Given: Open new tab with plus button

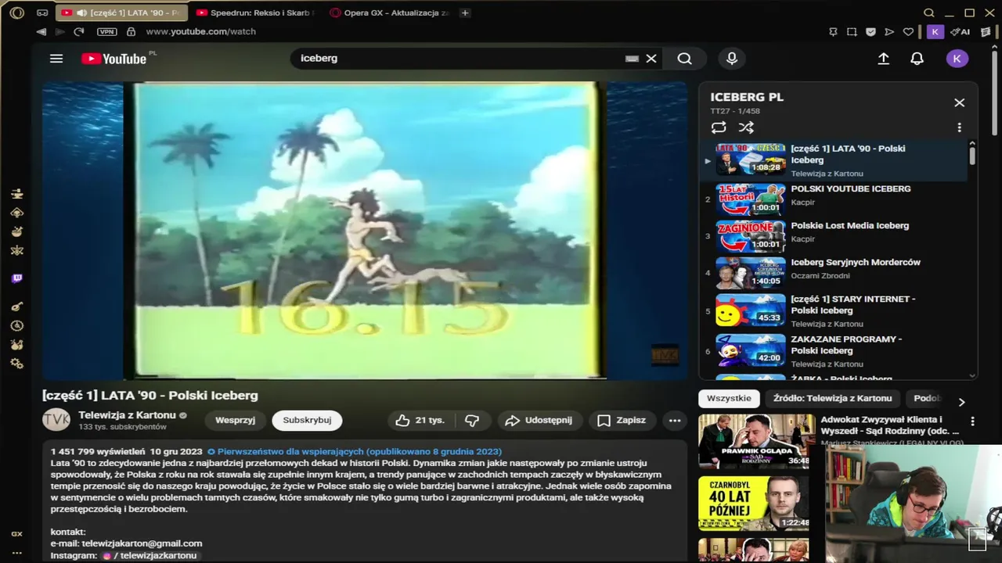Looking at the screenshot, I should [465, 13].
